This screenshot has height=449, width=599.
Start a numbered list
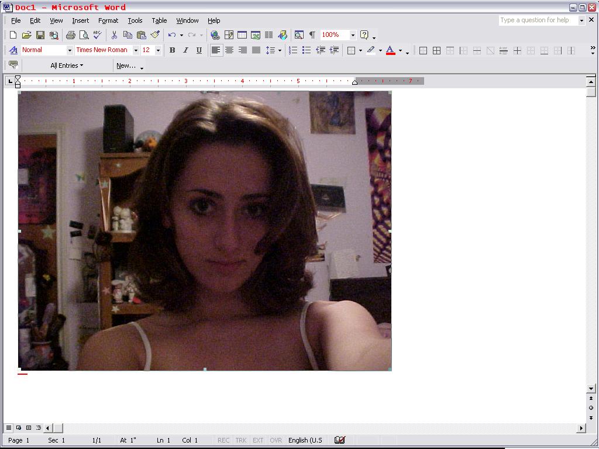pyautogui.click(x=294, y=50)
